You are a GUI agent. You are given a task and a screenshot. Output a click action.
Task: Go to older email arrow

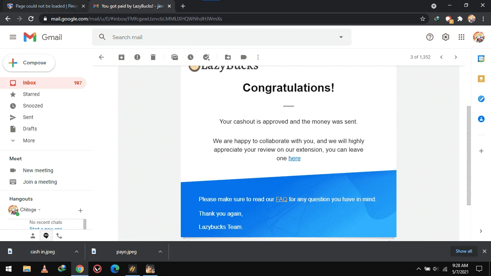coord(456,57)
